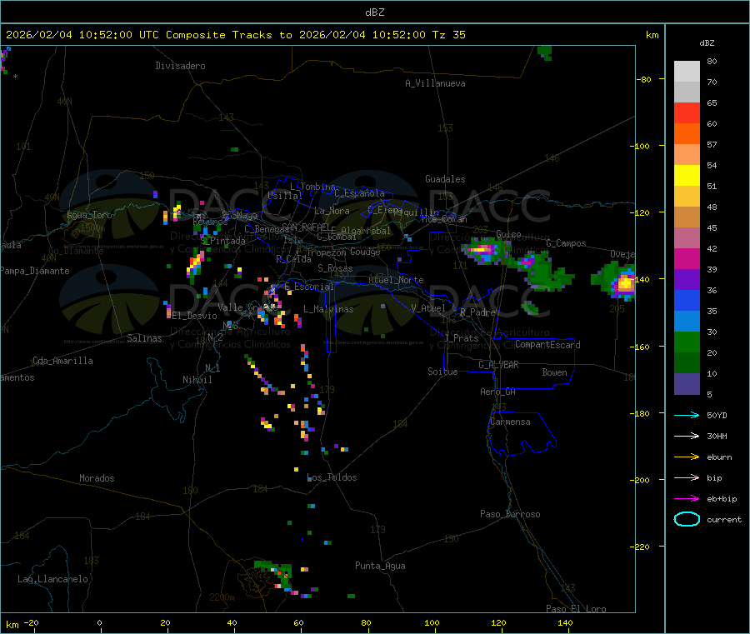Click the 'Los_Toldos' map label
This screenshot has width=750, height=634.
click(x=332, y=477)
